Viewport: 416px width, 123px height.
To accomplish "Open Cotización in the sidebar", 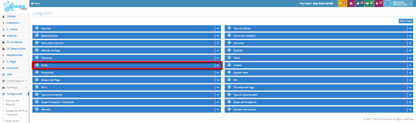I will coord(15,23).
